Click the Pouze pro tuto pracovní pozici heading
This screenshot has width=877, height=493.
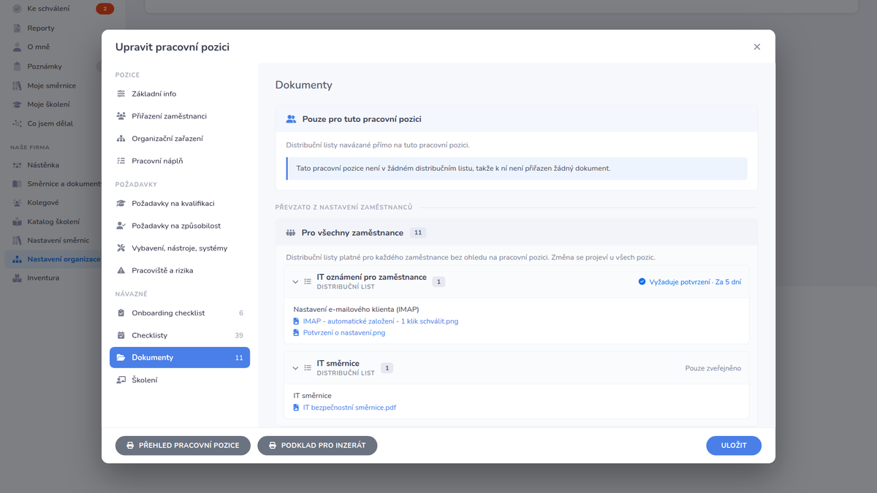point(362,119)
